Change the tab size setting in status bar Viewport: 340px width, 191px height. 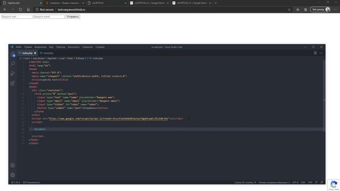(x=274, y=183)
